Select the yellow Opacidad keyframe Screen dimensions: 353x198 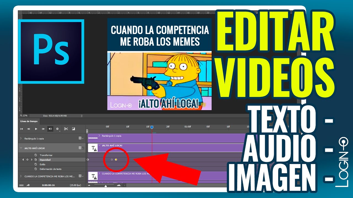[116, 159]
